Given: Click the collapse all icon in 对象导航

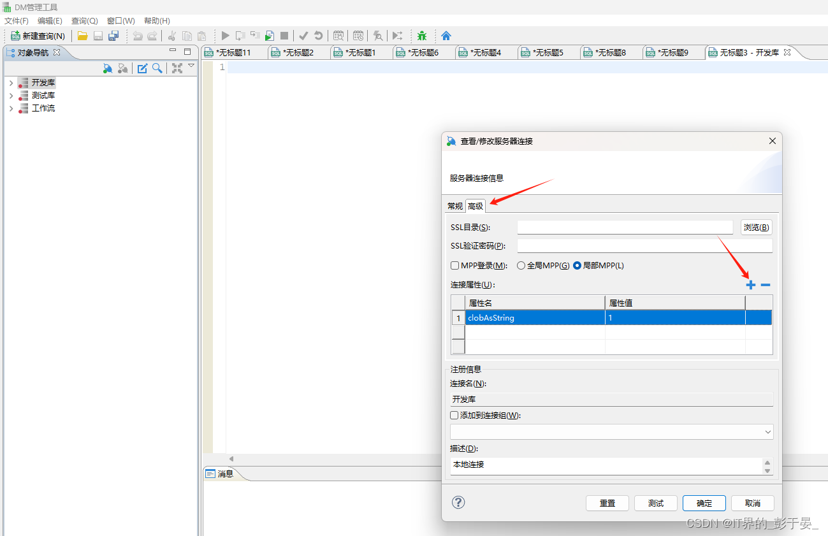Looking at the screenshot, I should [177, 68].
